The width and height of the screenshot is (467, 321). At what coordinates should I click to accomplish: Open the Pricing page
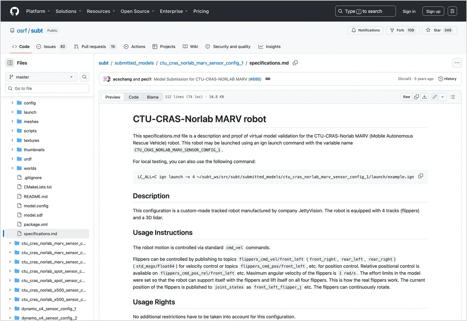(x=201, y=11)
